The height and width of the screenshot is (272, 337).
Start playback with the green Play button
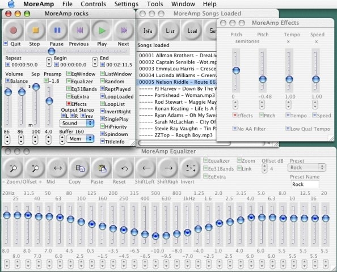(x=102, y=30)
